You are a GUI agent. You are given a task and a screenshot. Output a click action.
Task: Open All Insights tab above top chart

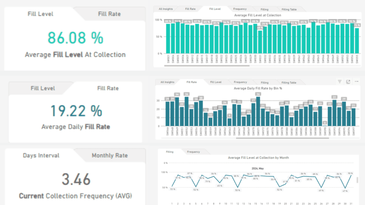166,9
